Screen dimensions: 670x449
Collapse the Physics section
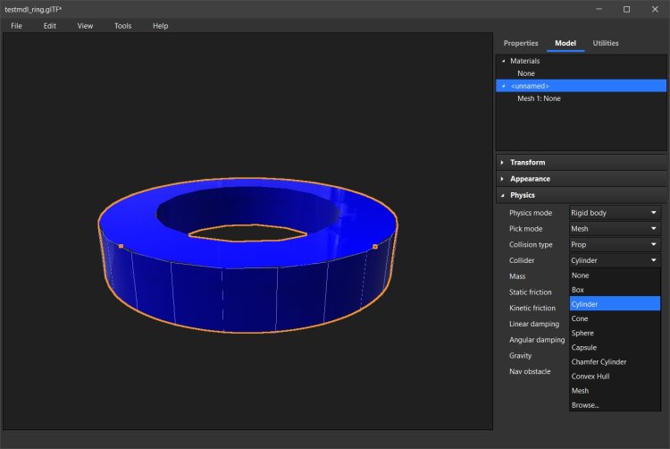click(522, 195)
